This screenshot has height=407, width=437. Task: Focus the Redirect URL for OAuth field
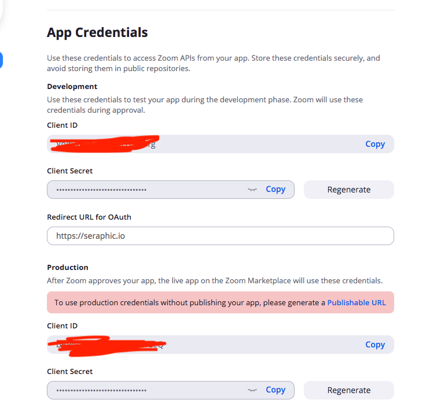[x=220, y=236]
